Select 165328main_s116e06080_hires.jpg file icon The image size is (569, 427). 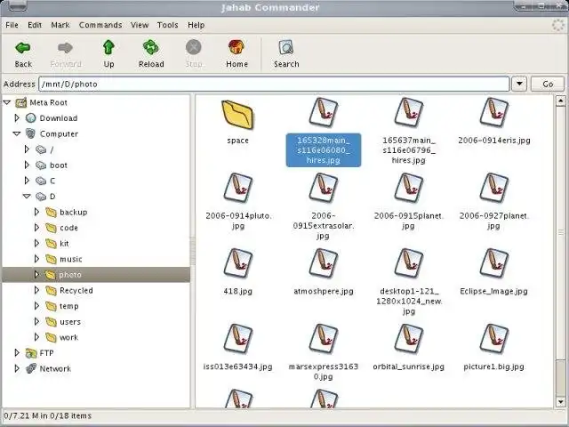coord(323,113)
